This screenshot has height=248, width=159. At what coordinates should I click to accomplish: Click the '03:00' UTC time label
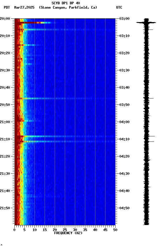tap(124, 19)
